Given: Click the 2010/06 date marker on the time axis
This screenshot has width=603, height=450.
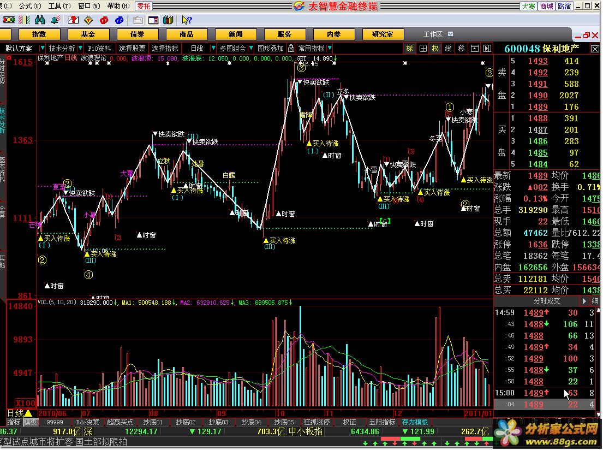Looking at the screenshot, I should pyautogui.click(x=53, y=413).
